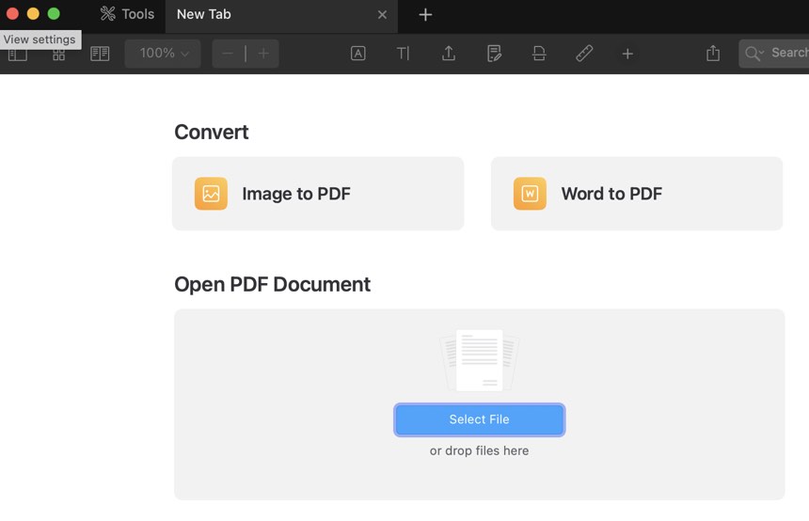Screen dimensions: 809x521
Task: Maximize window with the green button
Action: (x=54, y=14)
